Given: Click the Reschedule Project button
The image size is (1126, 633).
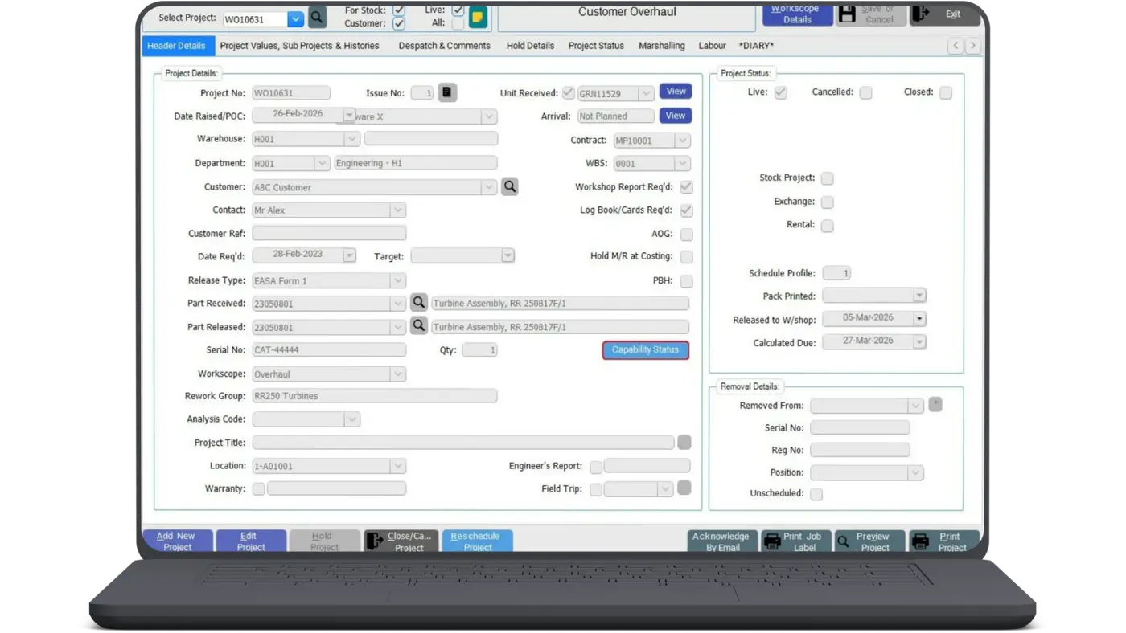Looking at the screenshot, I should point(477,541).
